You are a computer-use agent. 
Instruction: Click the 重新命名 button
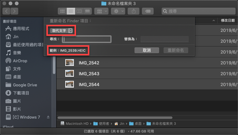[x=176, y=50]
